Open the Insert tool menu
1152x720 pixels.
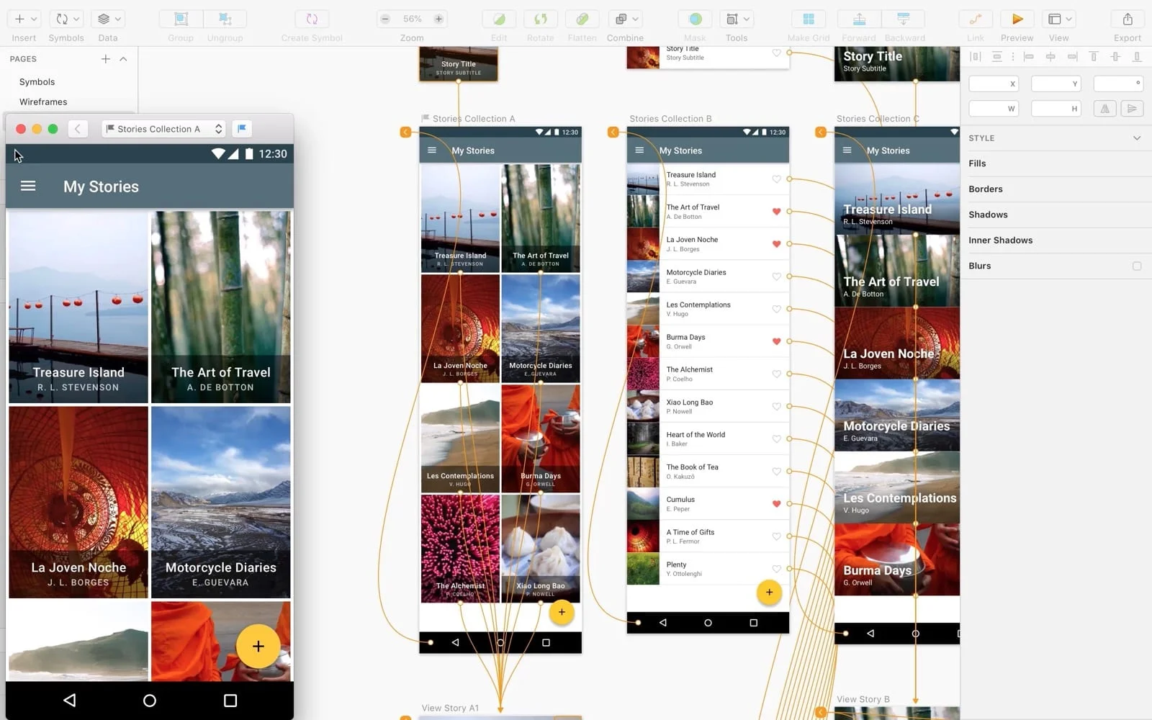(25, 19)
